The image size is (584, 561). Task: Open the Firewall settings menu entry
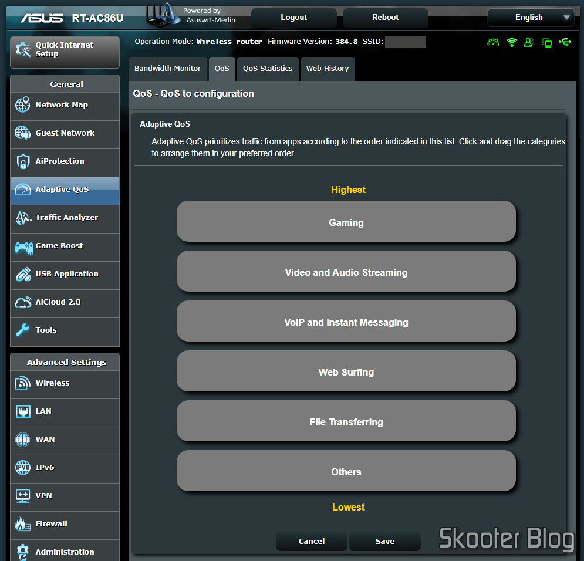pyautogui.click(x=65, y=524)
